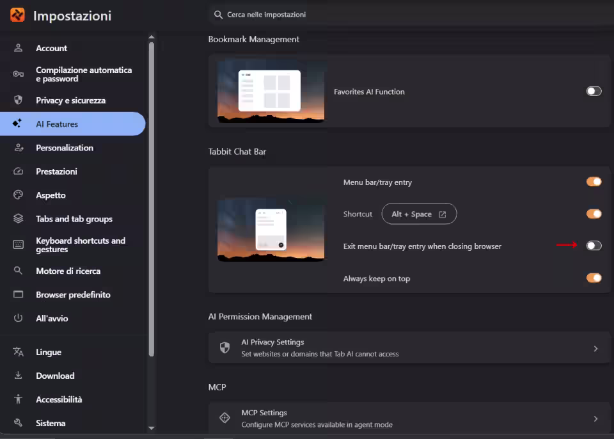Click the Bookmark Management preview thumbnail

pyautogui.click(x=271, y=92)
